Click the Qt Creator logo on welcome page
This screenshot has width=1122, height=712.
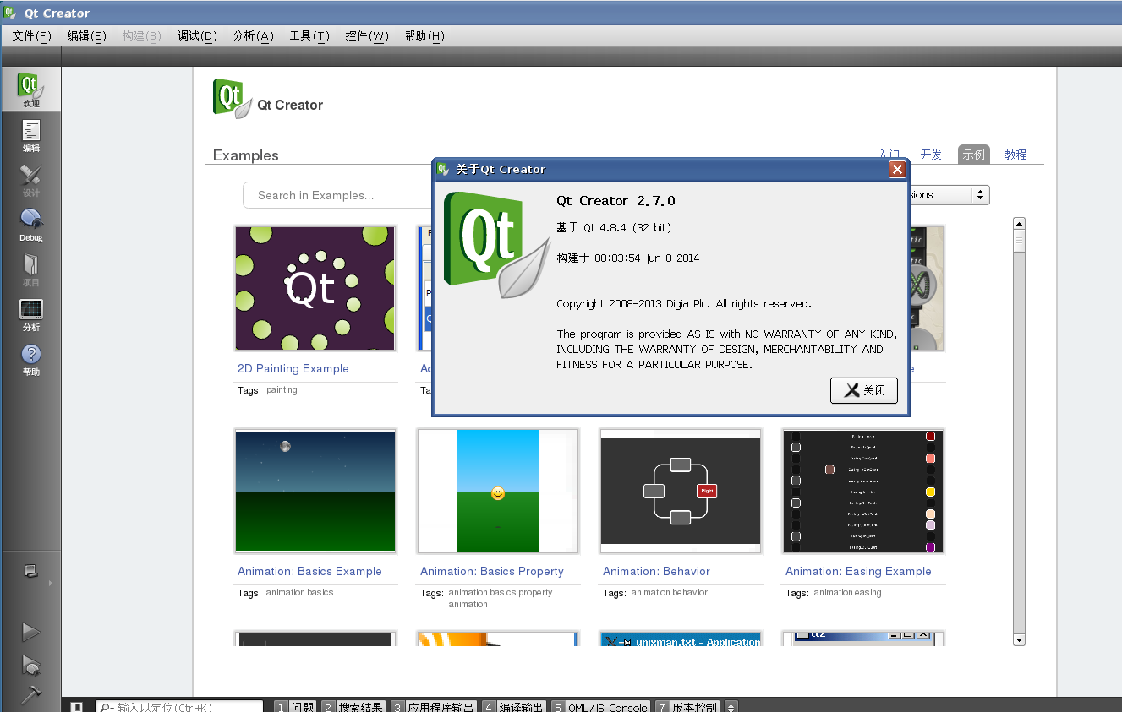tap(233, 98)
